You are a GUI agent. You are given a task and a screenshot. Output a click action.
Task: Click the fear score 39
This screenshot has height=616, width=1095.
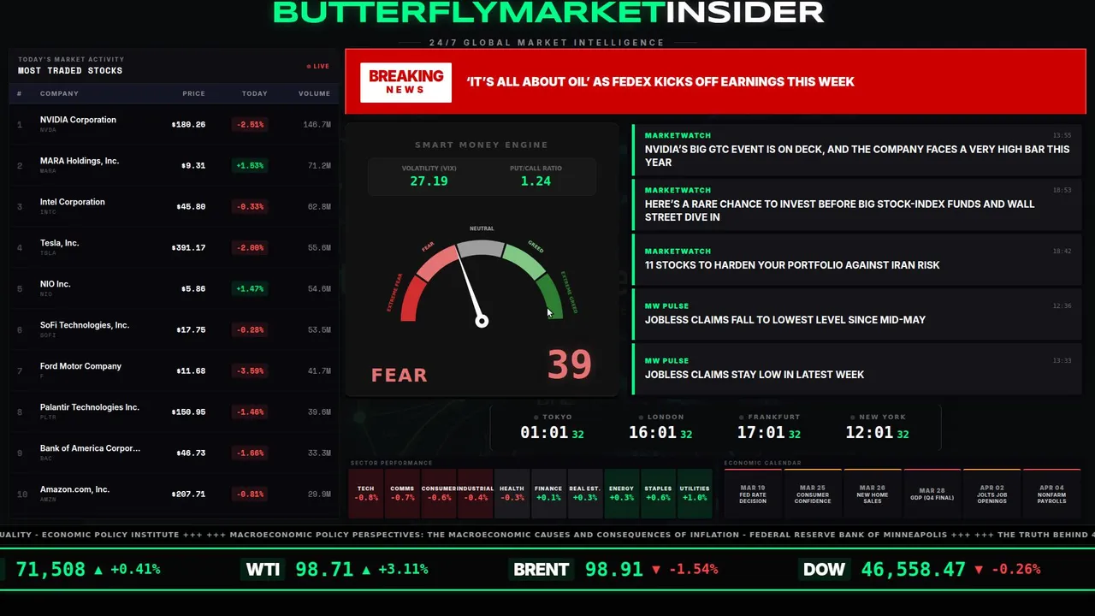click(x=570, y=364)
